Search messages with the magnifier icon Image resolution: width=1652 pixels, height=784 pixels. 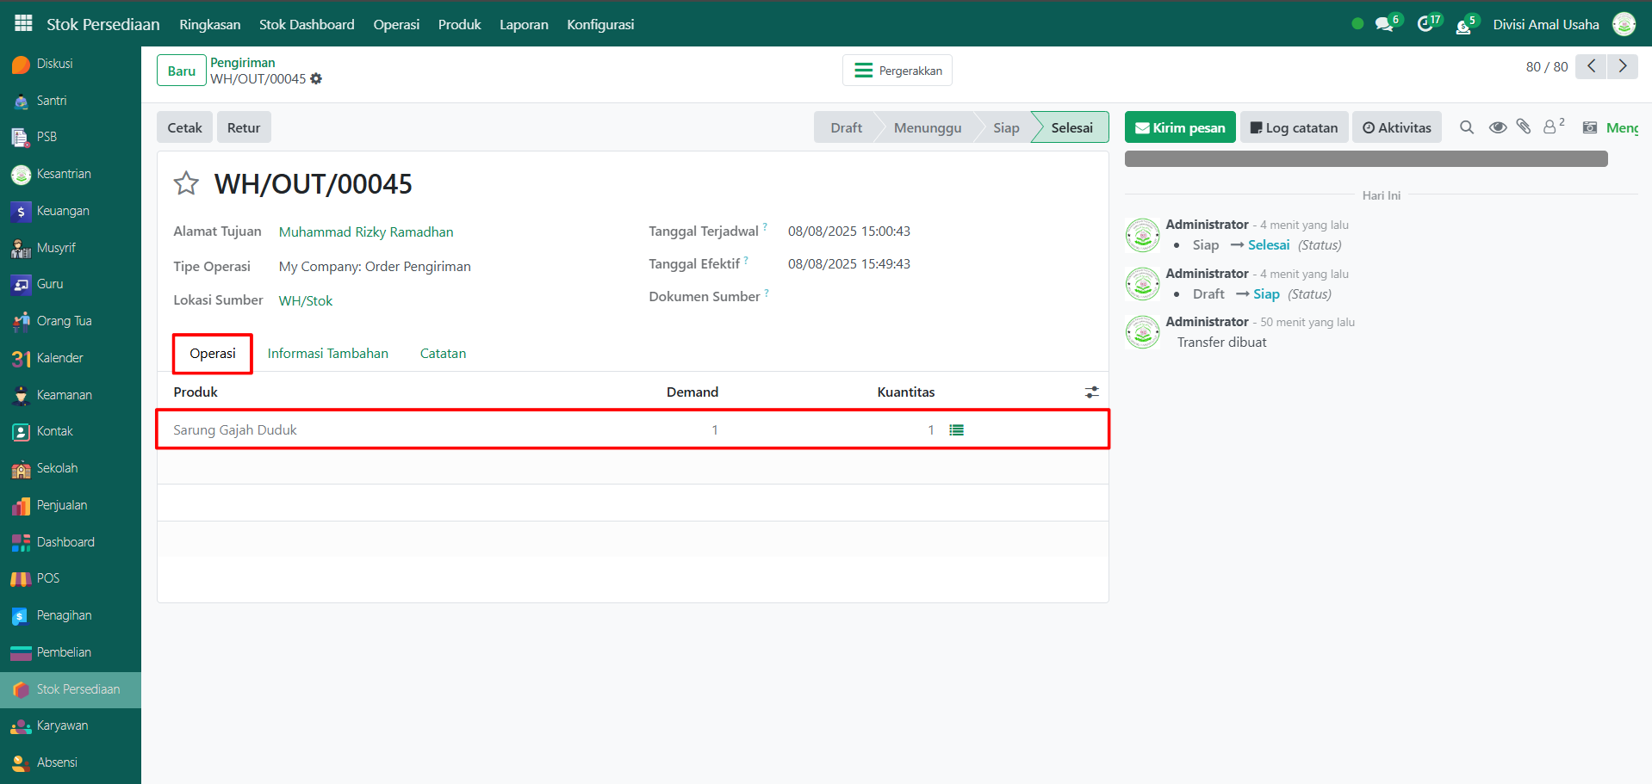[x=1467, y=127]
